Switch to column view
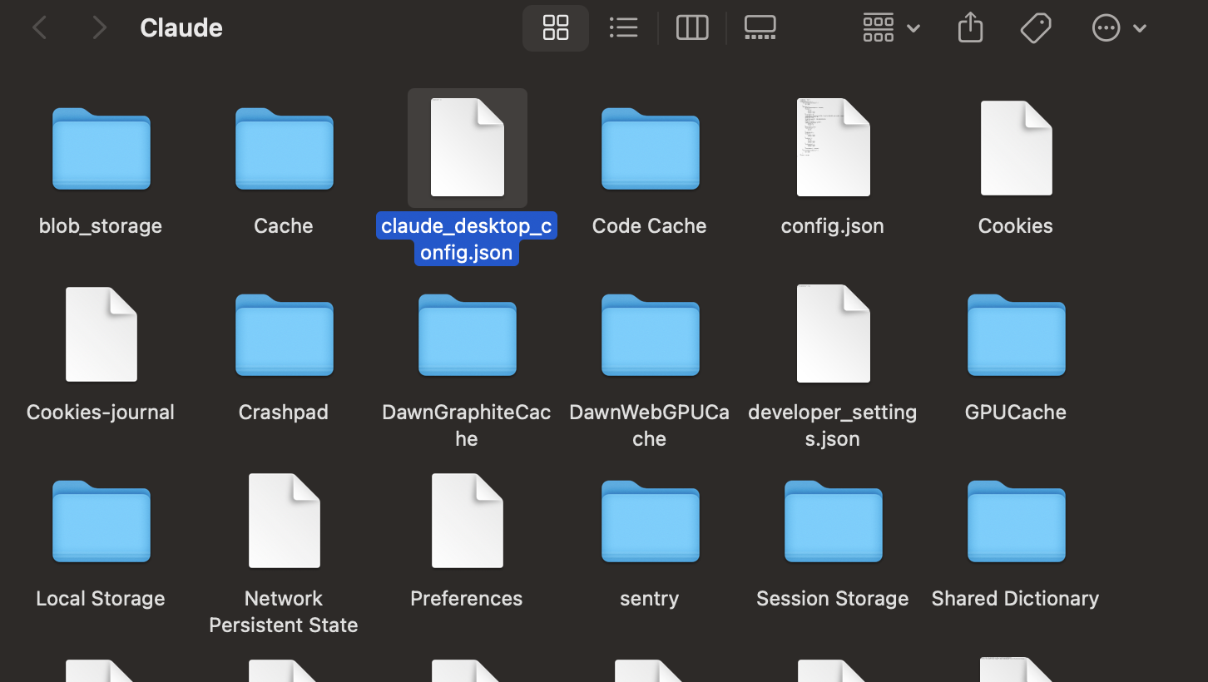This screenshot has height=682, width=1208. coord(691,27)
